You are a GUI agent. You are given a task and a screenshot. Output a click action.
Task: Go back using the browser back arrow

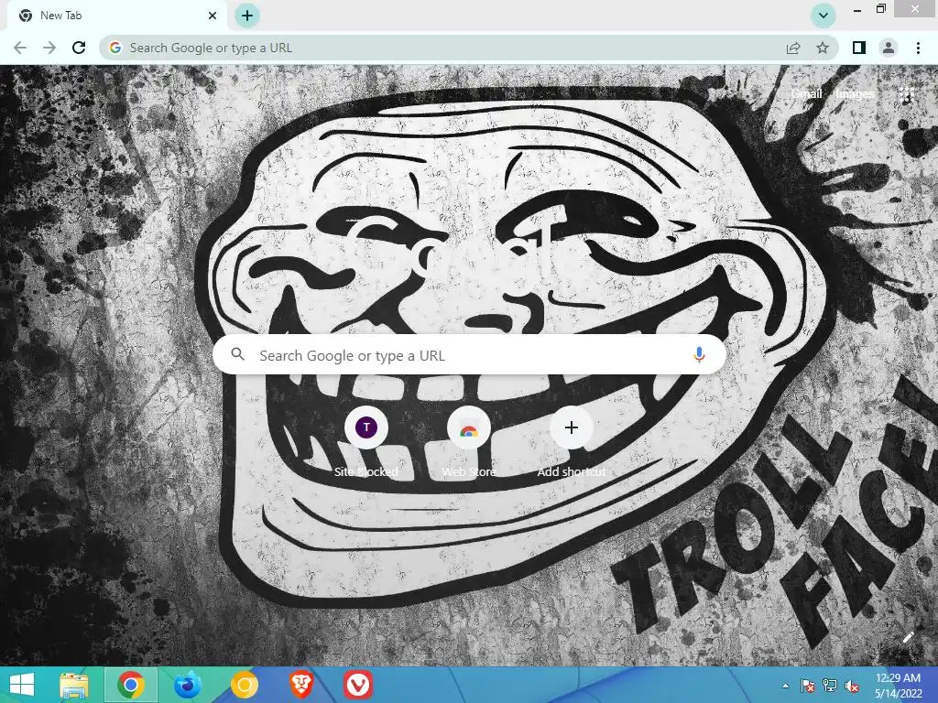pos(20,48)
